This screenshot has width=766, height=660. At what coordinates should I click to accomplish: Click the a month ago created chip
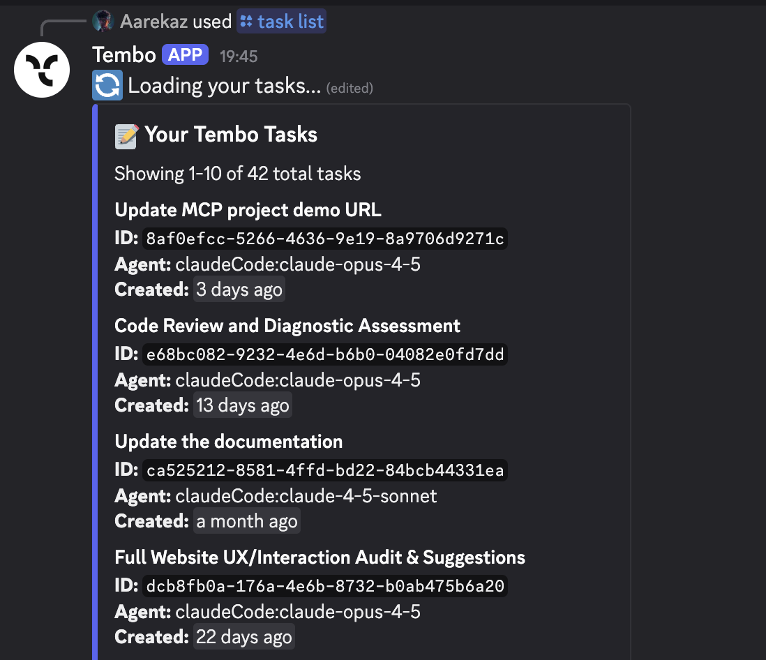(247, 520)
